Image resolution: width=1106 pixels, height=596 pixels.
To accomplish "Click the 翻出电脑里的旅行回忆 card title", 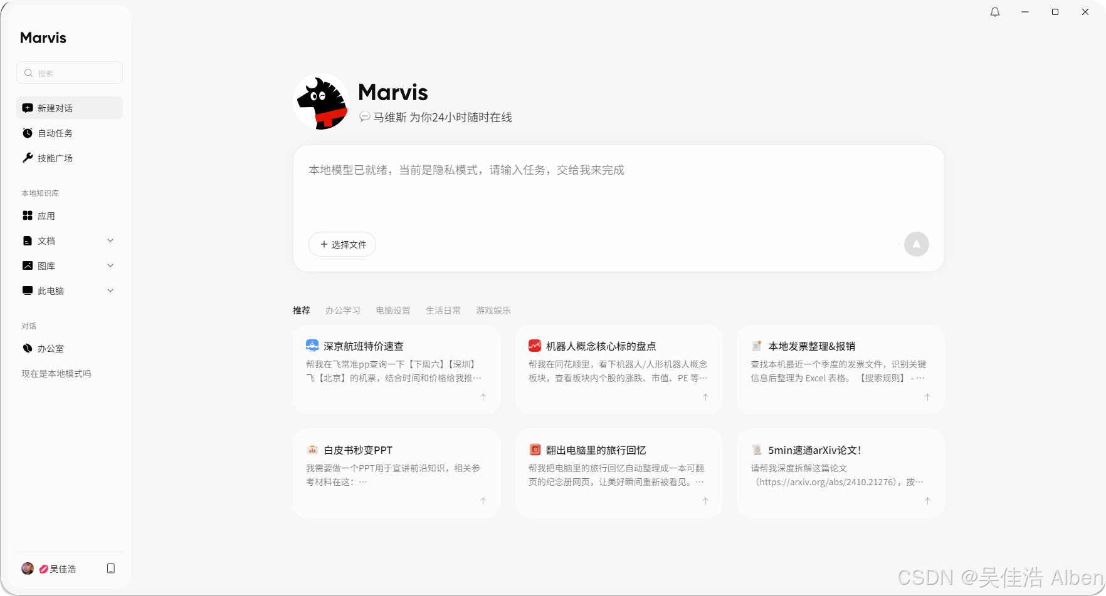I will pos(596,450).
